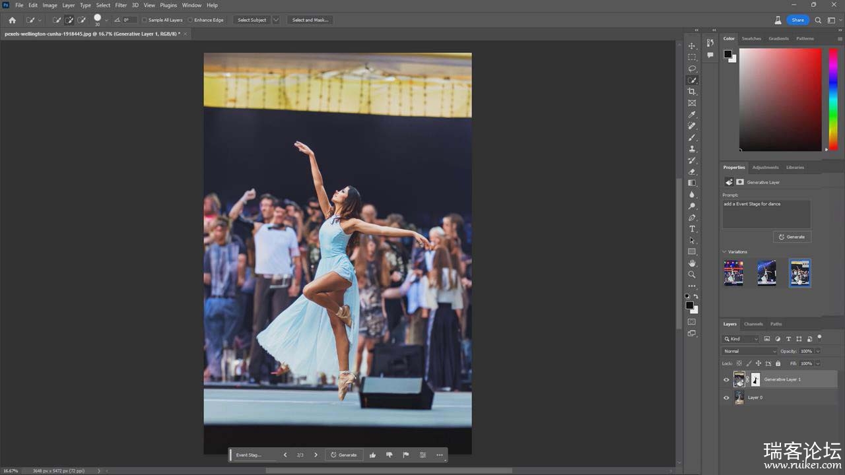Open the search icon near Share
The width and height of the screenshot is (845, 475).
point(818,20)
